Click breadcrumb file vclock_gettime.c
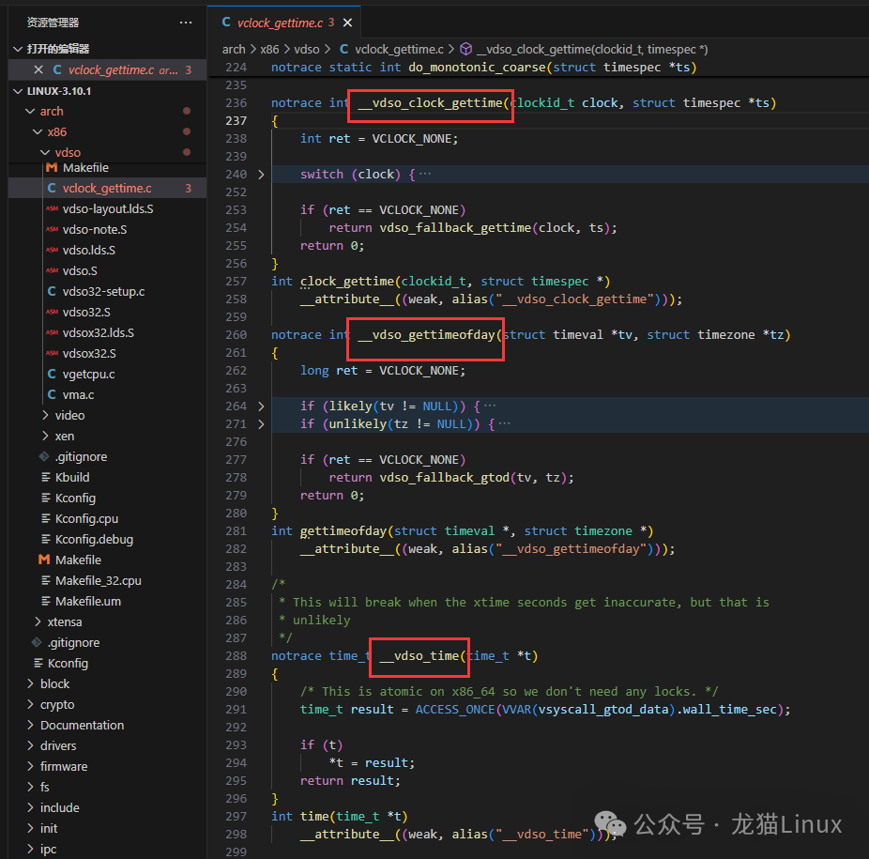 [391, 50]
